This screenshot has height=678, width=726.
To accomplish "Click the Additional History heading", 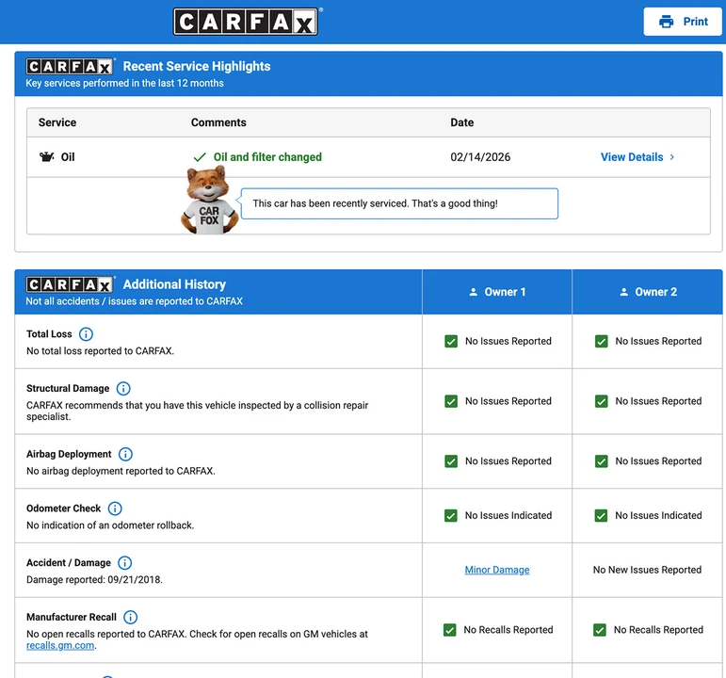I will coord(174,284).
